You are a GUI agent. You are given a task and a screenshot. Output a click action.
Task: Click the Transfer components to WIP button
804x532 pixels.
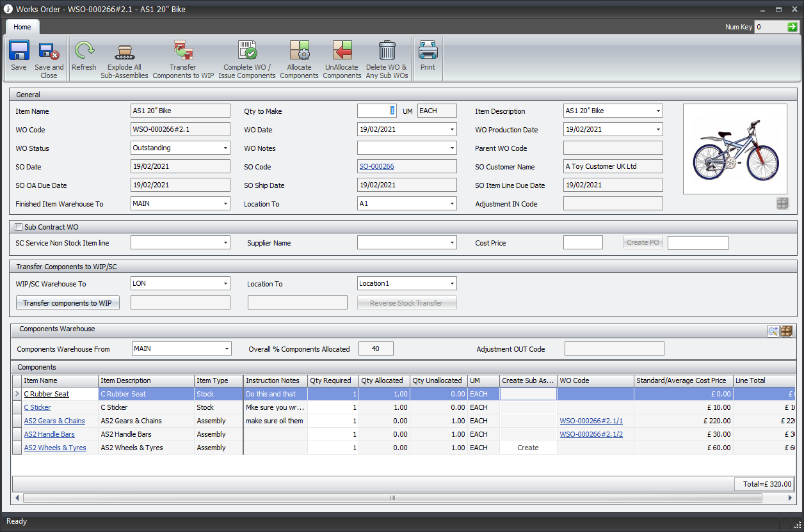tap(67, 303)
